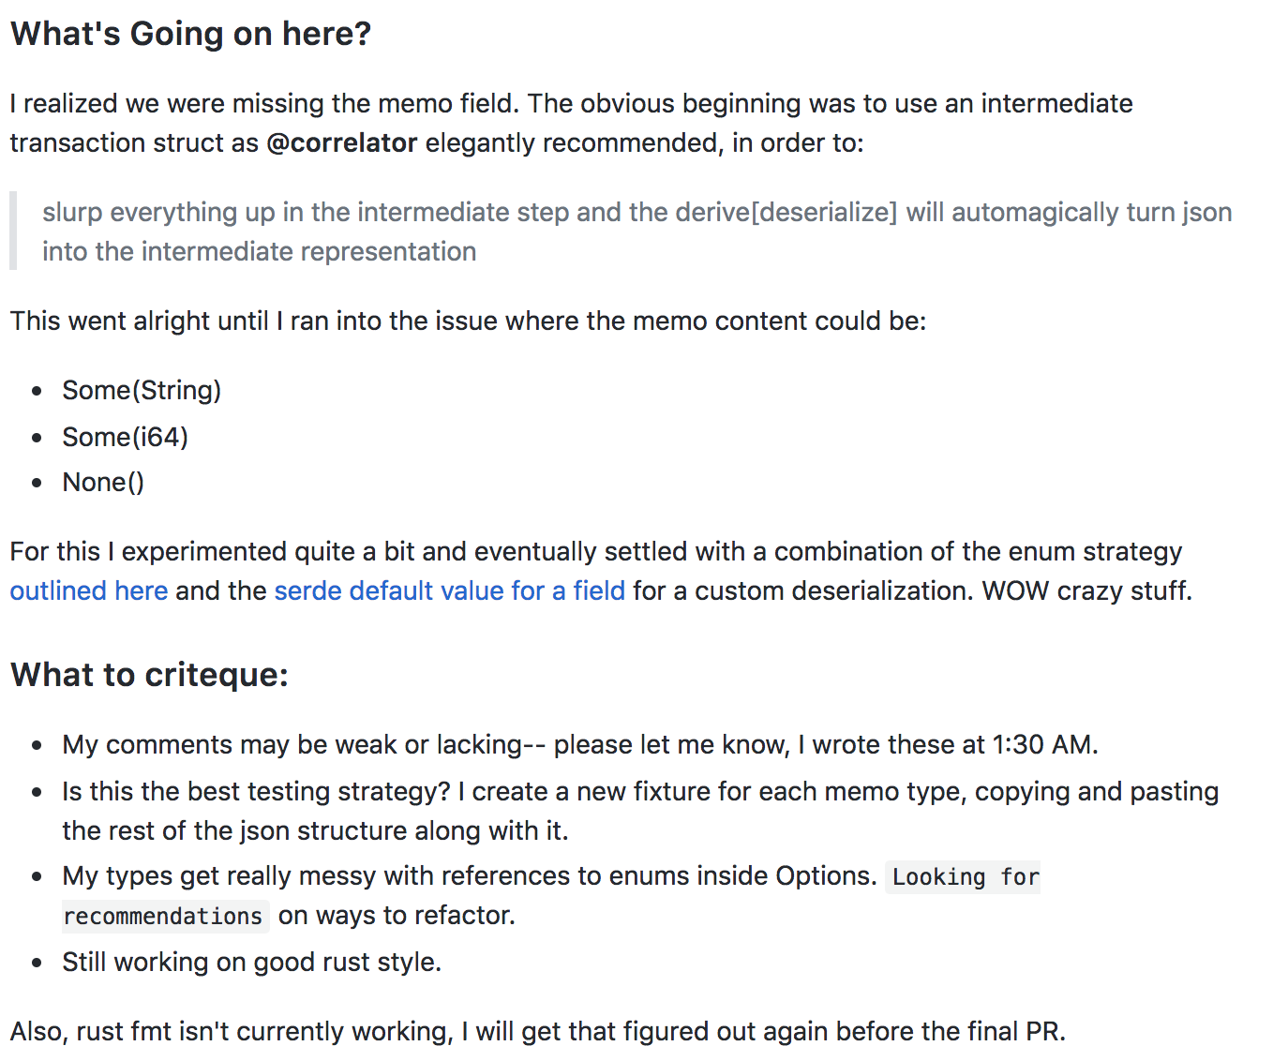Click the "My comments may be weak" bullet
The image size is (1273, 1061).
click(x=579, y=745)
